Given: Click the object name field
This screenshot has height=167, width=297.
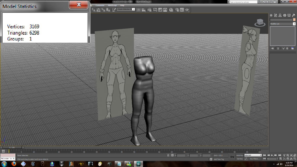Looking at the screenshot, I should (281, 20).
